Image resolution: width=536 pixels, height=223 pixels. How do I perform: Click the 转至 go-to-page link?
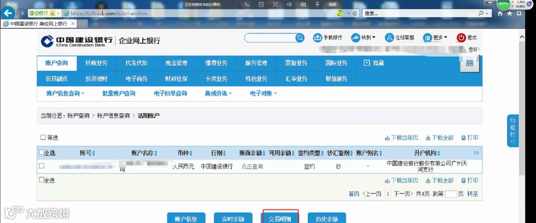(472, 194)
